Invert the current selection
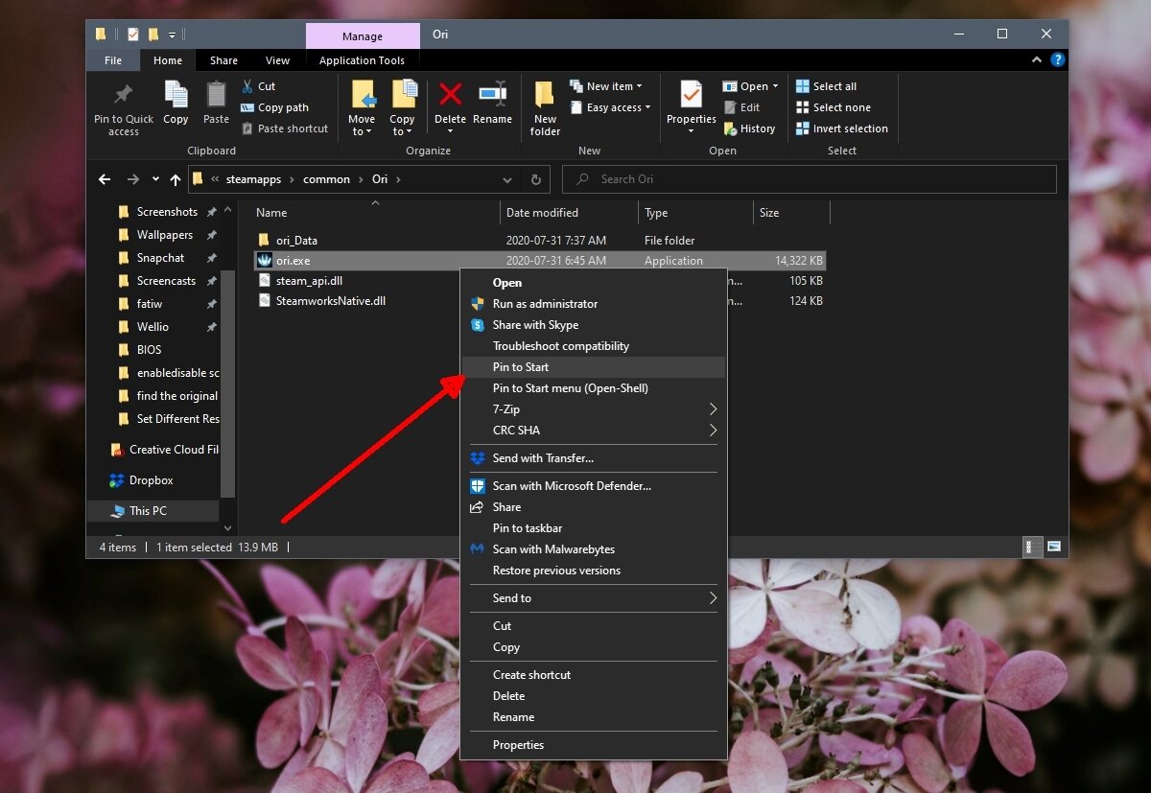The height and width of the screenshot is (793, 1151). [x=841, y=128]
